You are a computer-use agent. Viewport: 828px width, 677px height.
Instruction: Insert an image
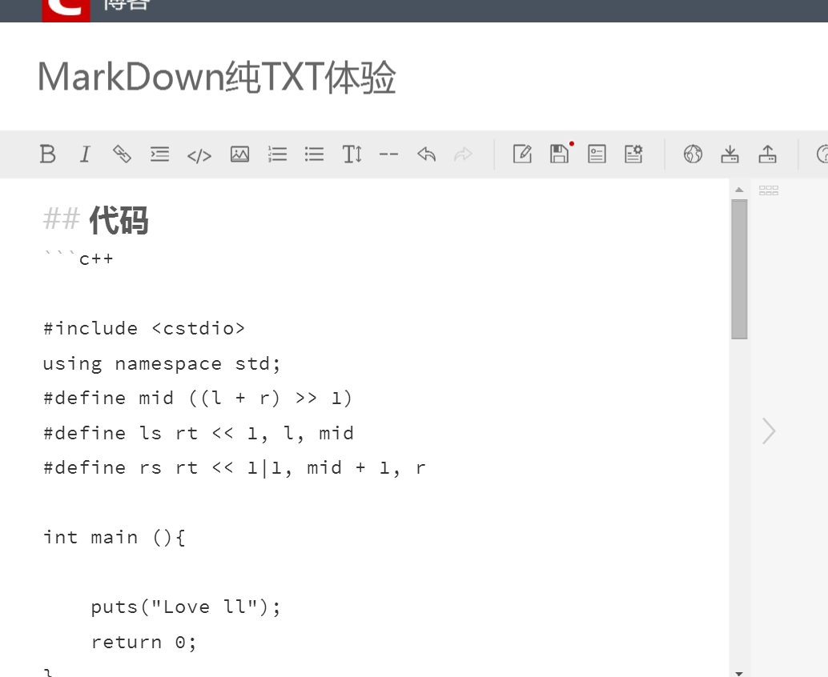(x=239, y=154)
